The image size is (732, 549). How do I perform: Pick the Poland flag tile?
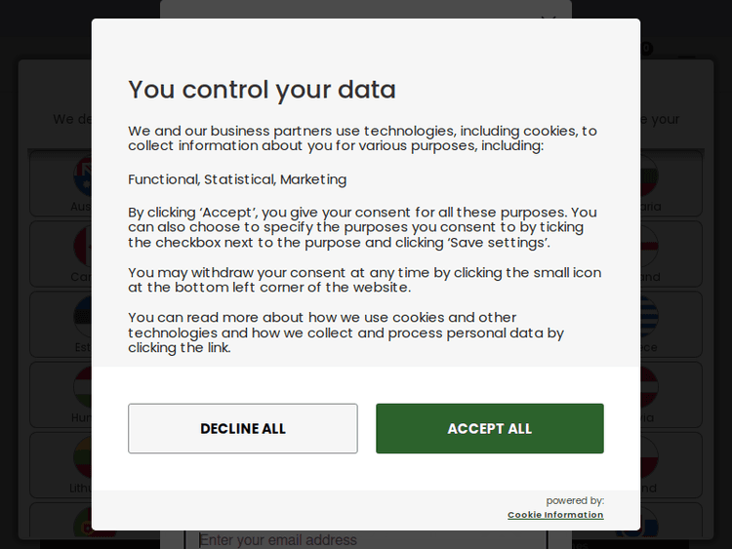coord(671,465)
